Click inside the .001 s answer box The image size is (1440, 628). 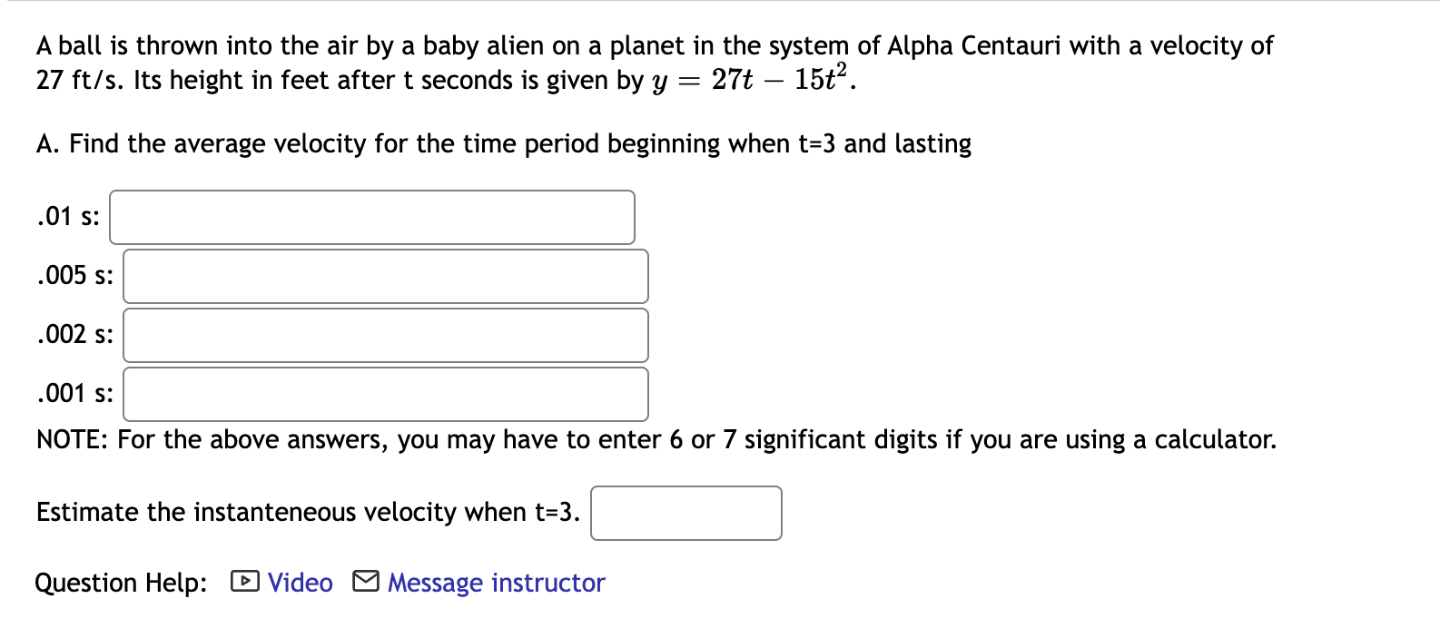(385, 394)
